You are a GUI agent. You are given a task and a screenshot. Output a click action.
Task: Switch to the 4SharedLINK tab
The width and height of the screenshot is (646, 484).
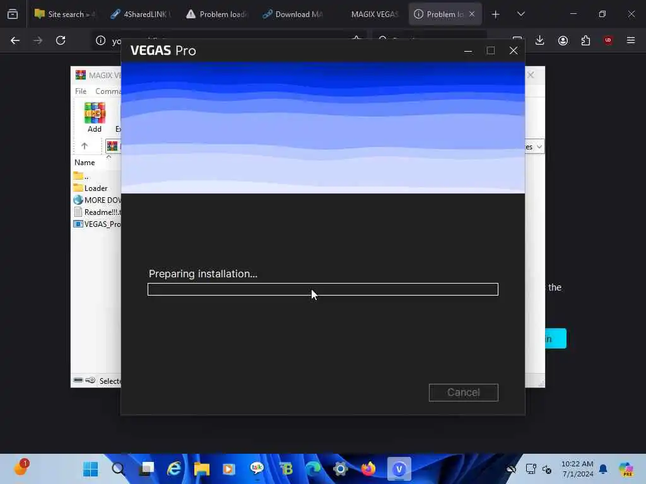point(141,14)
